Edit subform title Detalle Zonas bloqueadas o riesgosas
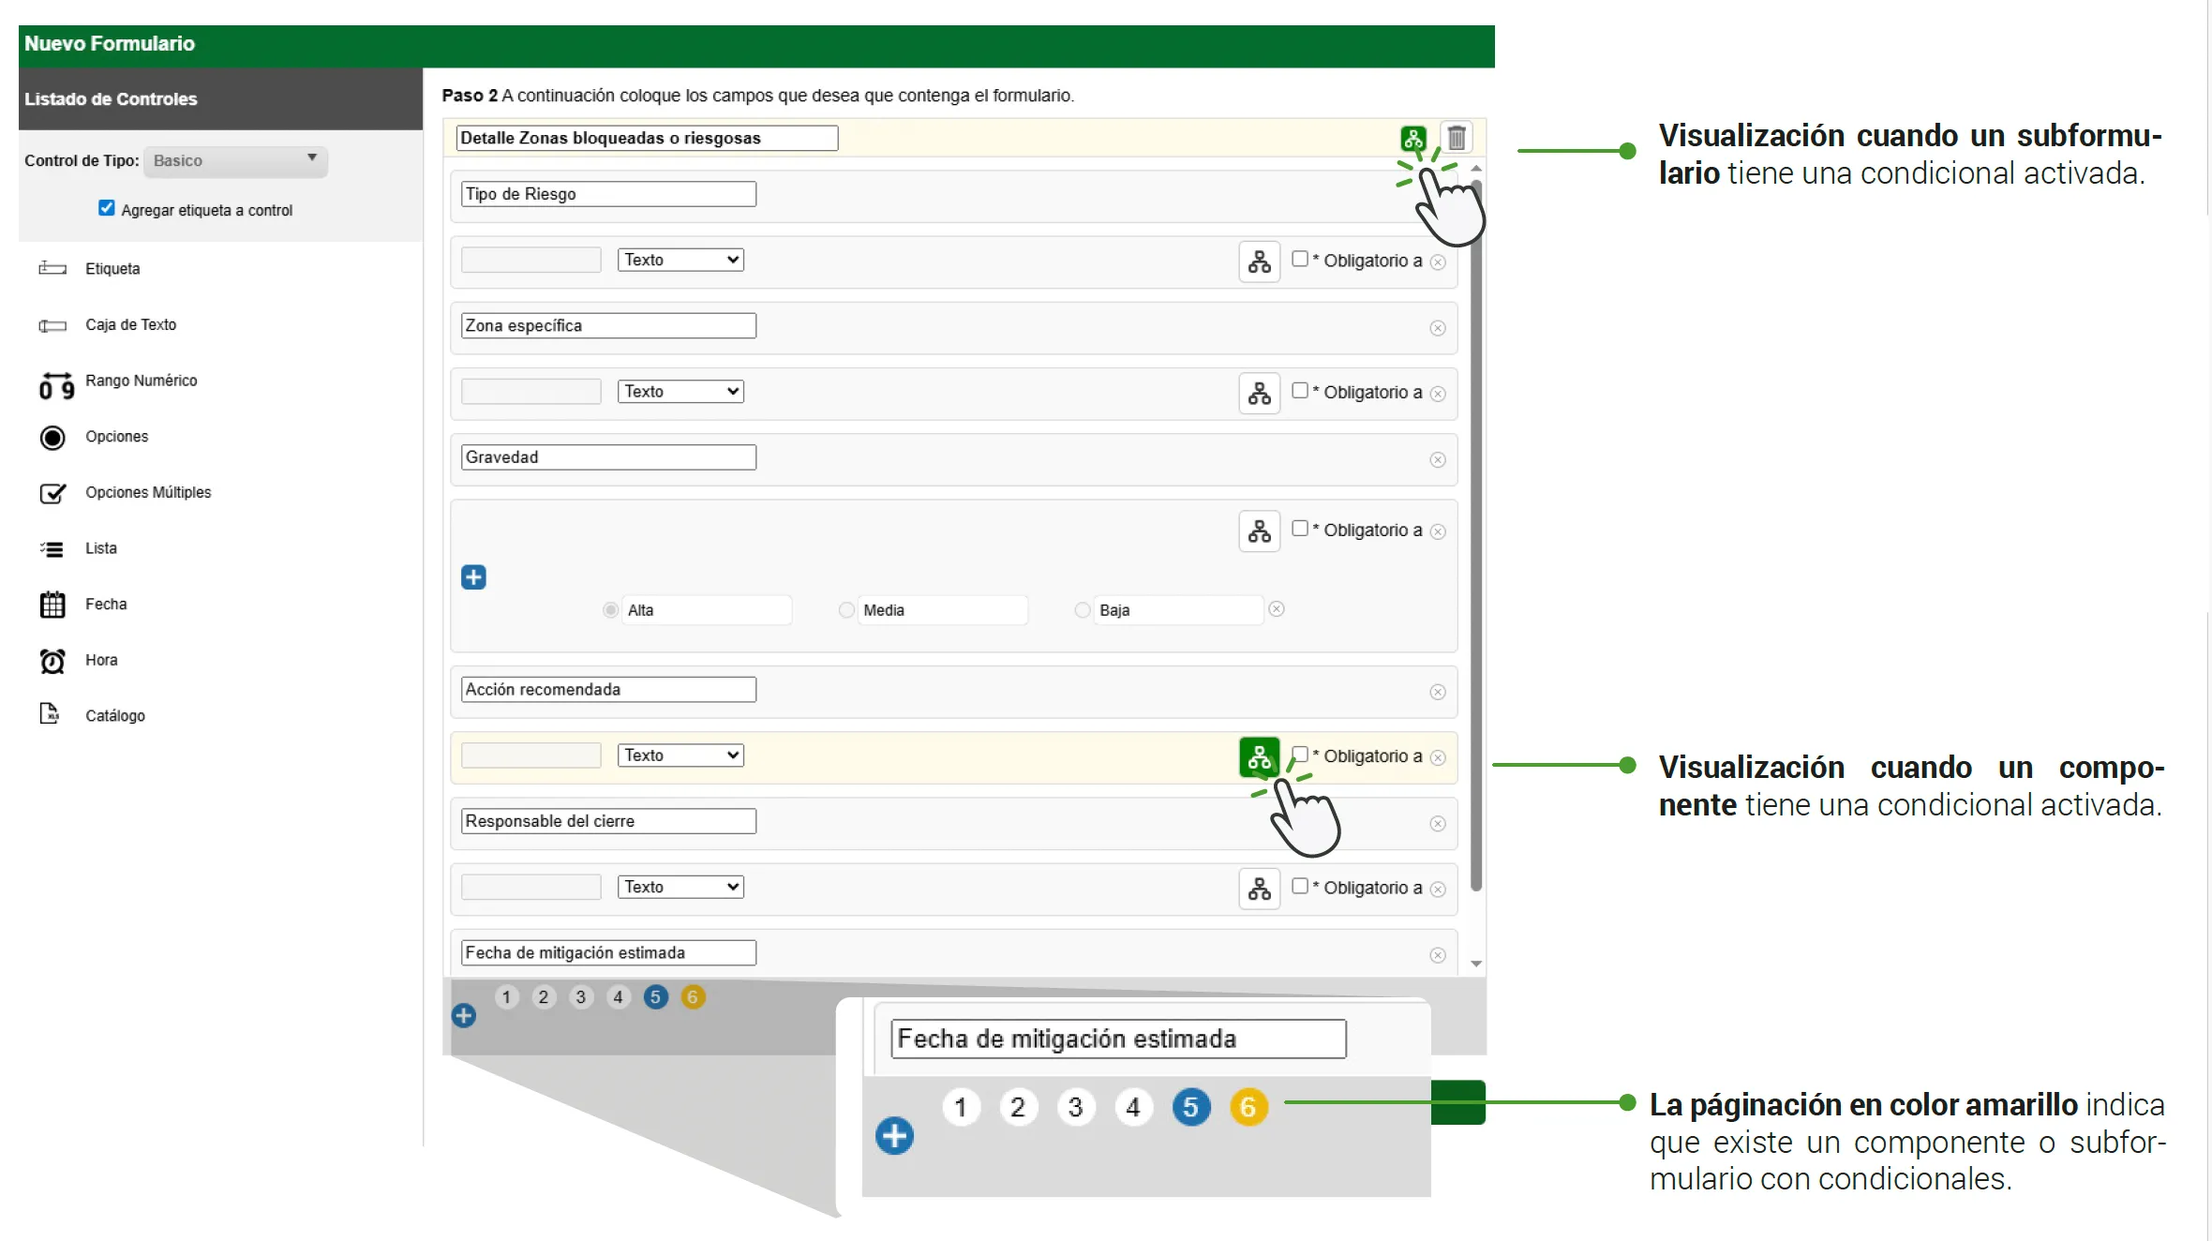Image resolution: width=2212 pixels, height=1241 pixels. [647, 138]
